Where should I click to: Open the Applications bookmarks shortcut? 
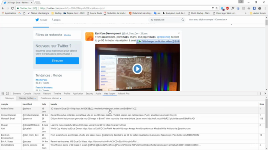pyautogui.click(x=9, y=13)
